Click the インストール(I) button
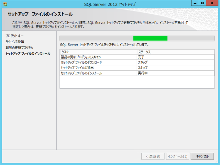 click(178, 156)
